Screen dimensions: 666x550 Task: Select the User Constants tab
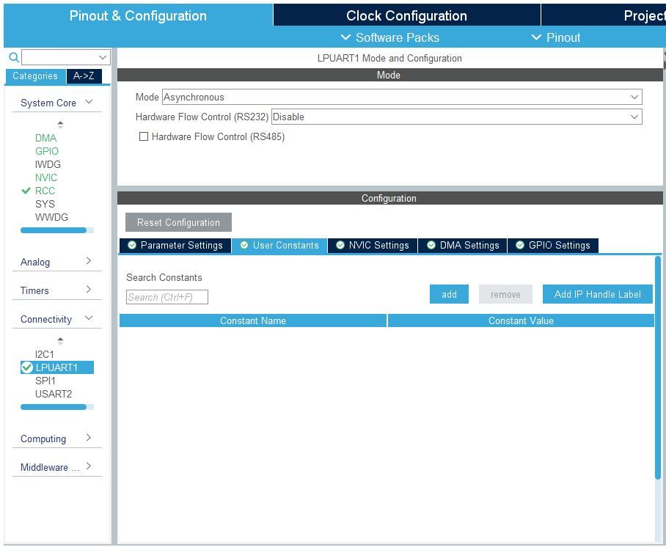tap(279, 245)
